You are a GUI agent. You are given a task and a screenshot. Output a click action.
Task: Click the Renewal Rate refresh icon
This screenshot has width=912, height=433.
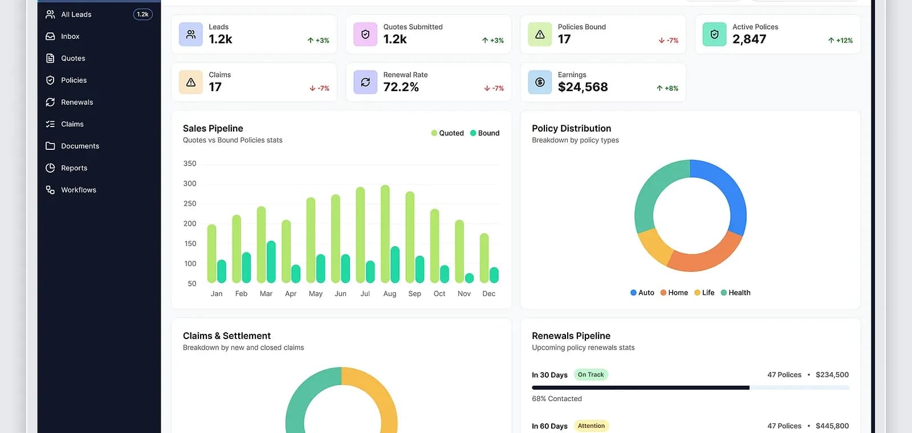pos(365,82)
